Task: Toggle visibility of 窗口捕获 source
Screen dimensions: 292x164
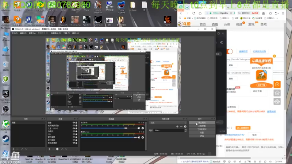Action: (x=74, y=137)
